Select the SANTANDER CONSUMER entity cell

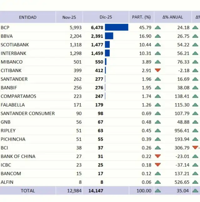pos(27,113)
